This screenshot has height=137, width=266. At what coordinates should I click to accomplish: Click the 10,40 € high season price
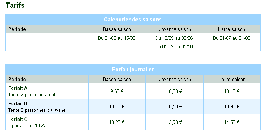tap(232, 91)
